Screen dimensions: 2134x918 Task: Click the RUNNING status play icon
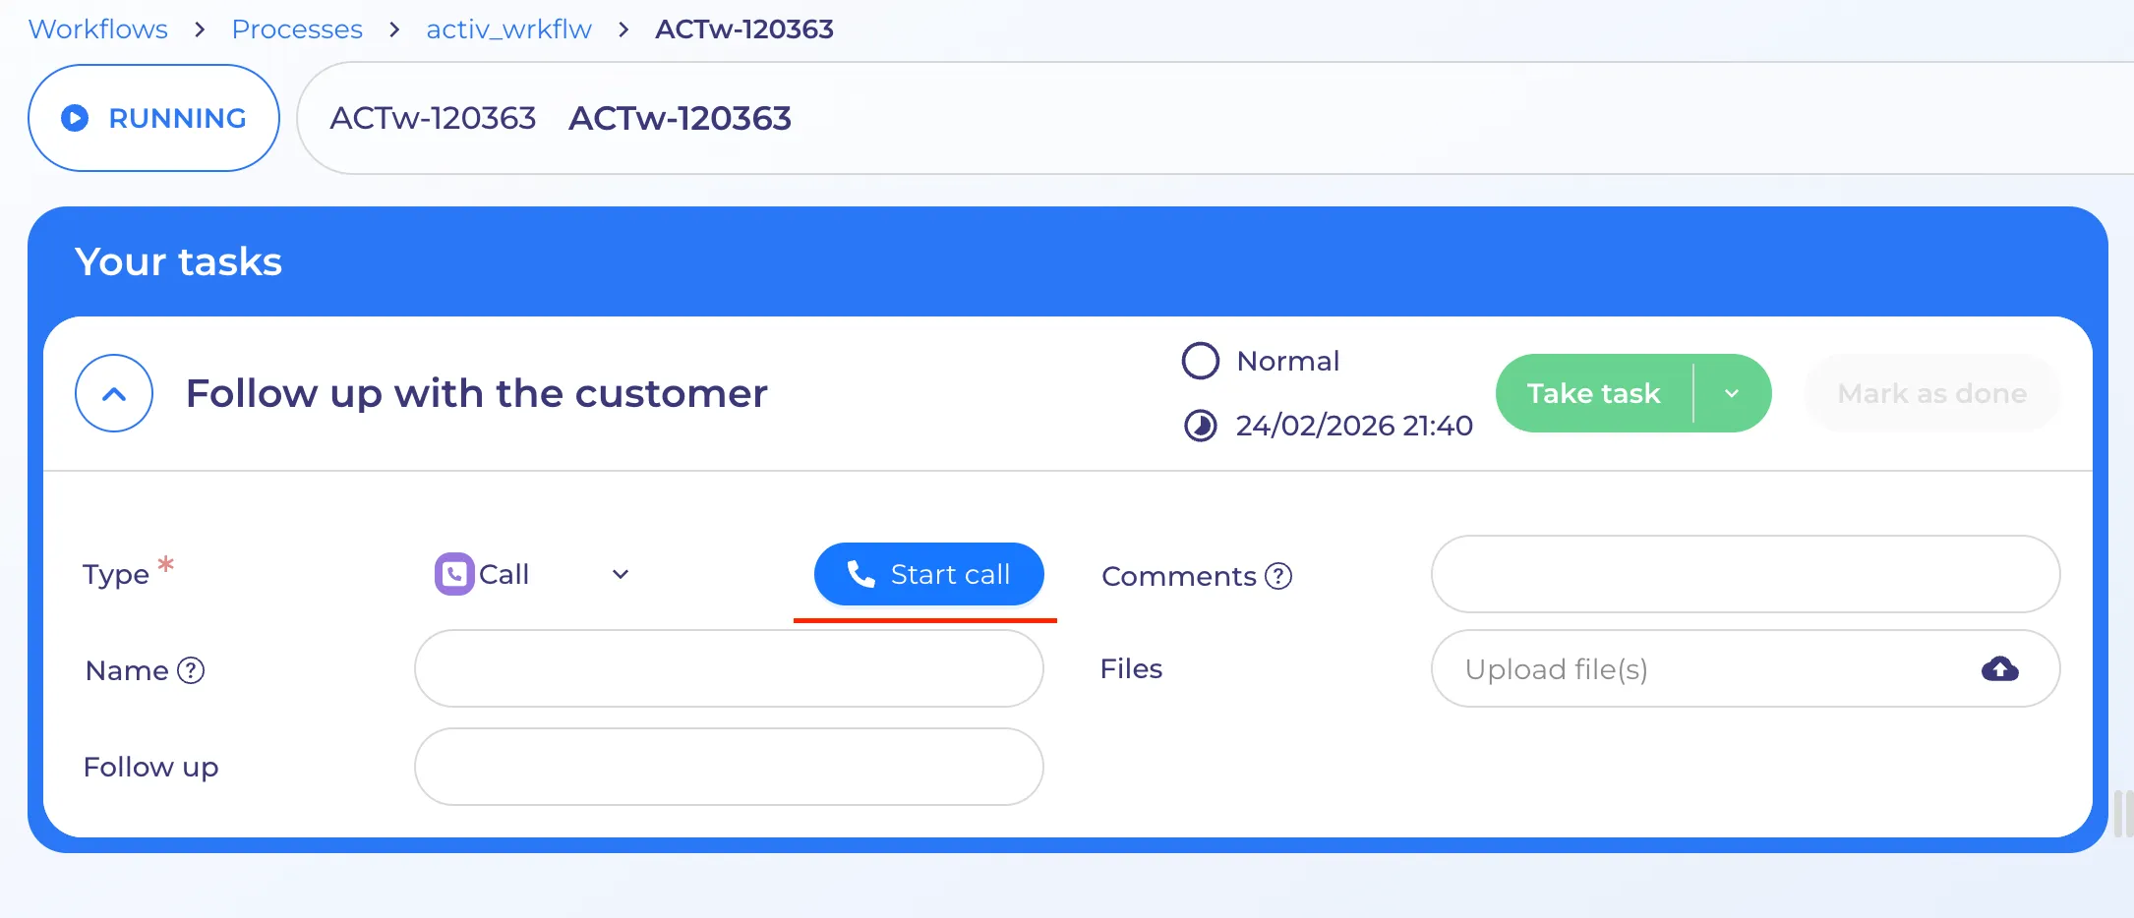point(75,118)
